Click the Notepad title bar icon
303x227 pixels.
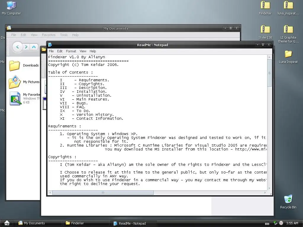pos(50,45)
